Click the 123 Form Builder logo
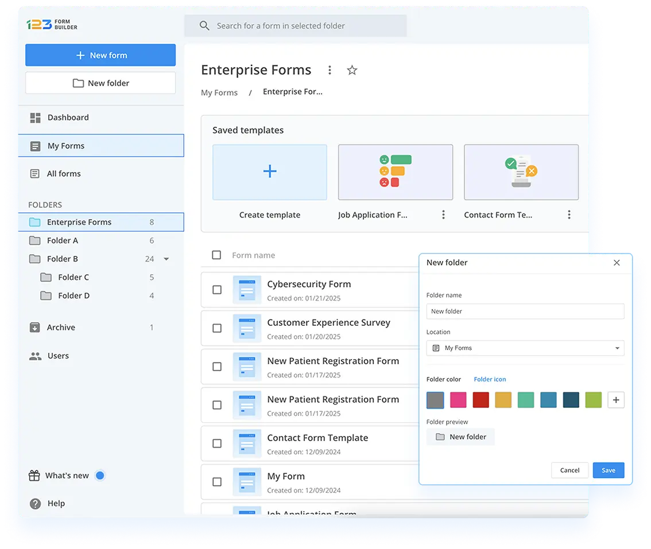Viewport: 651px width, 549px height. [52, 25]
